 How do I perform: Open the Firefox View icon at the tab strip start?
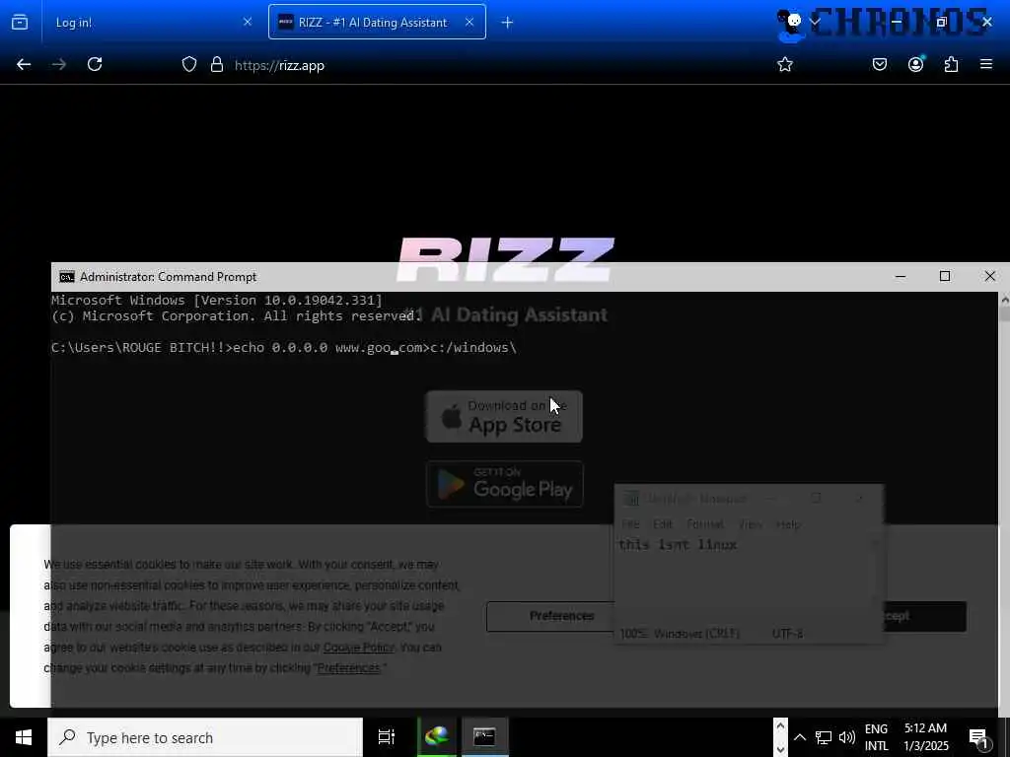point(20,22)
